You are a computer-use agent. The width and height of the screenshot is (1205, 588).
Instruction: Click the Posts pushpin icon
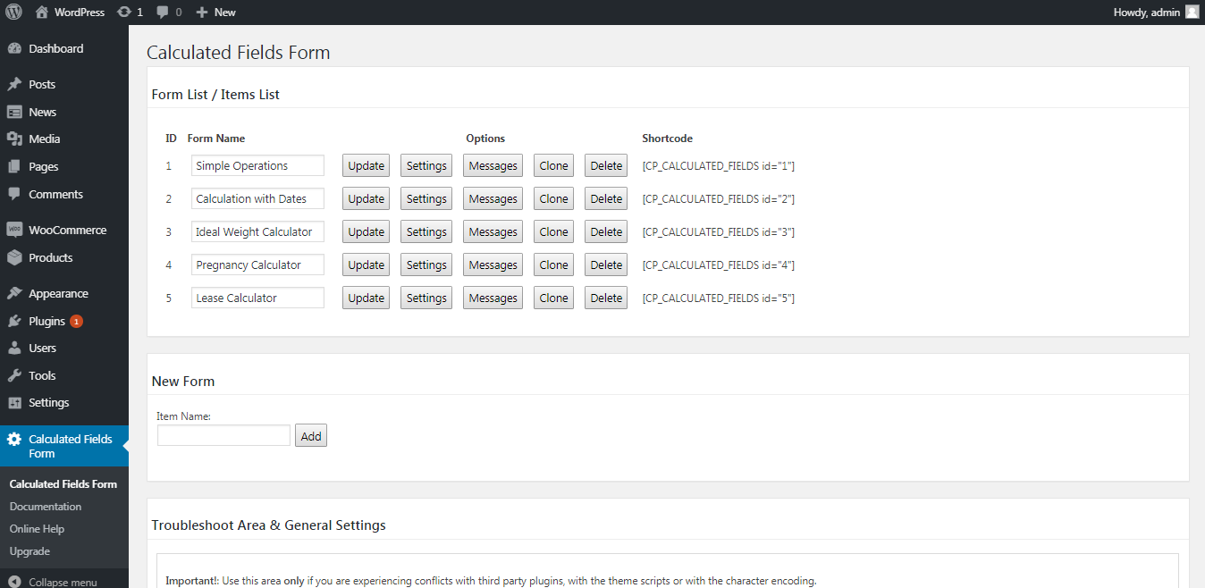[14, 84]
